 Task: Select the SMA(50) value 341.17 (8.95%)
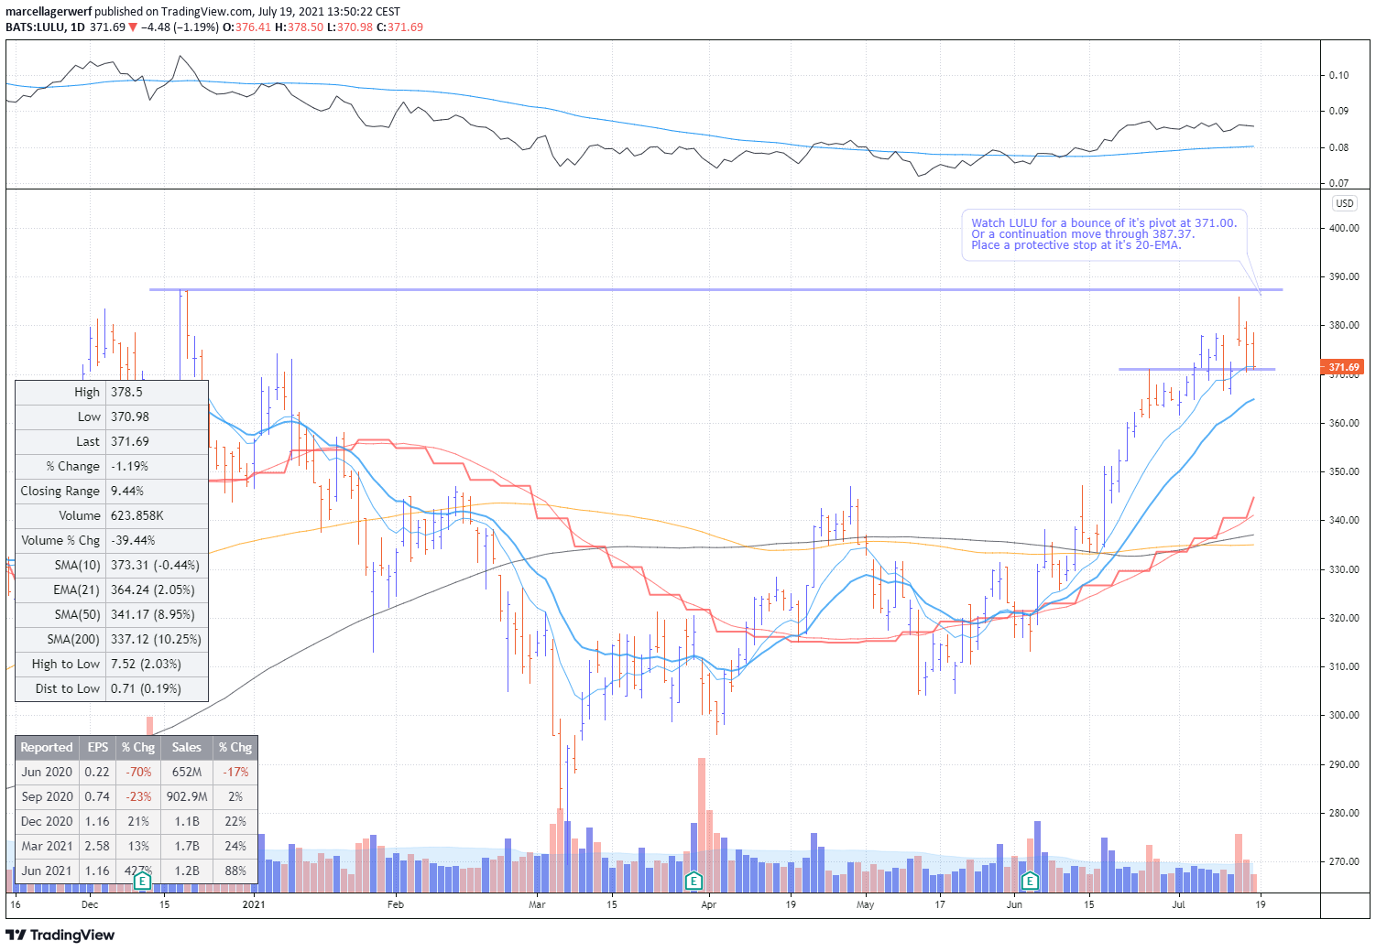coord(157,614)
